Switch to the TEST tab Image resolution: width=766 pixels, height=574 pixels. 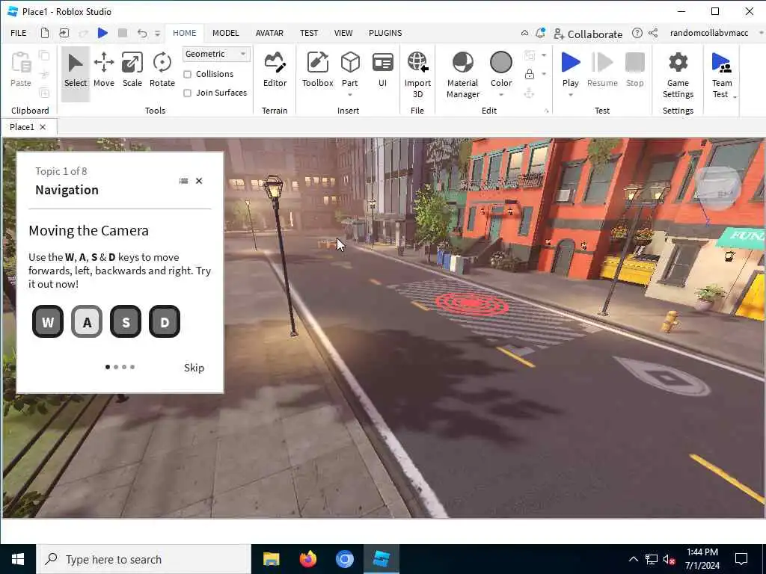309,33
